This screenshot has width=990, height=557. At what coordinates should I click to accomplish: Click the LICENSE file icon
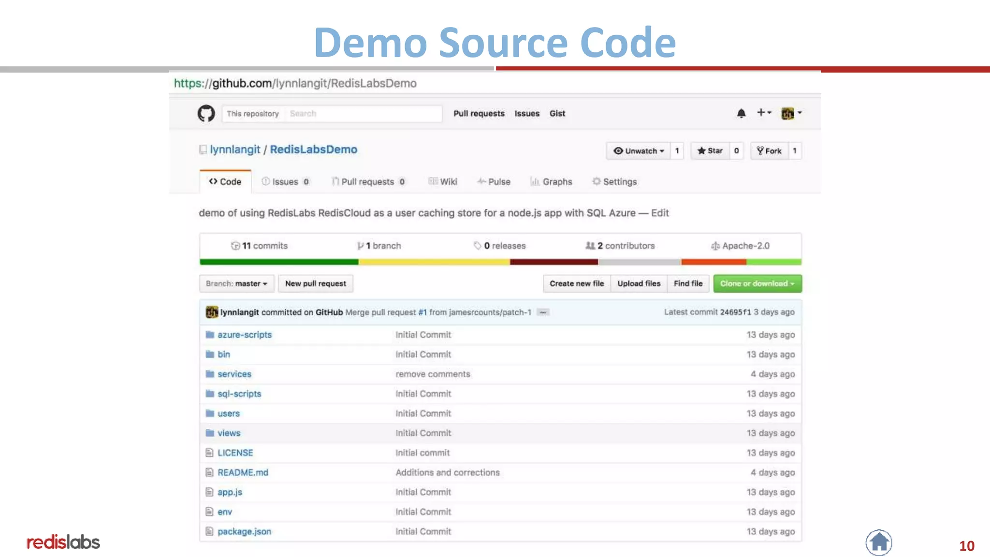coord(209,453)
